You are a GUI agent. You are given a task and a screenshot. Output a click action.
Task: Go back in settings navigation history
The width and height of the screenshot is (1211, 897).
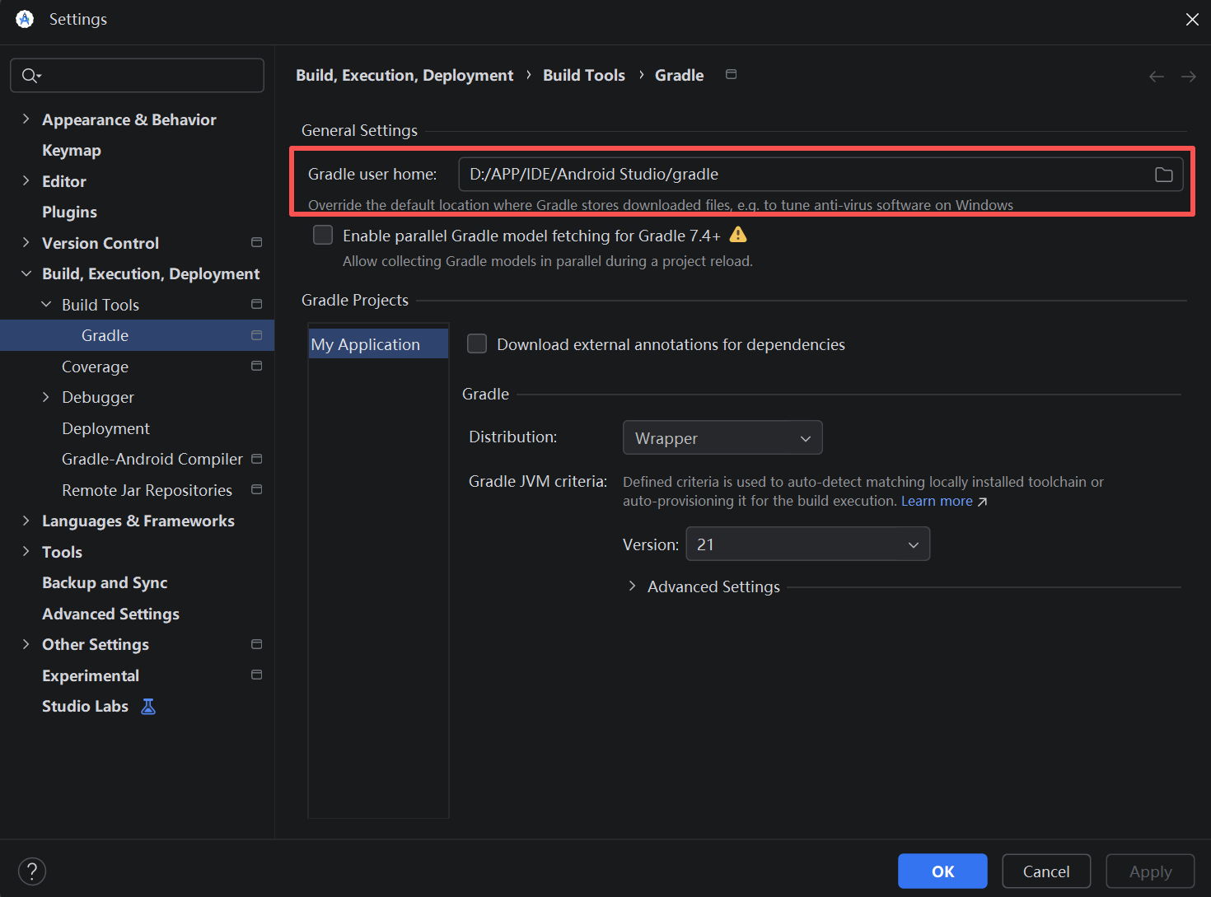pyautogui.click(x=1157, y=76)
